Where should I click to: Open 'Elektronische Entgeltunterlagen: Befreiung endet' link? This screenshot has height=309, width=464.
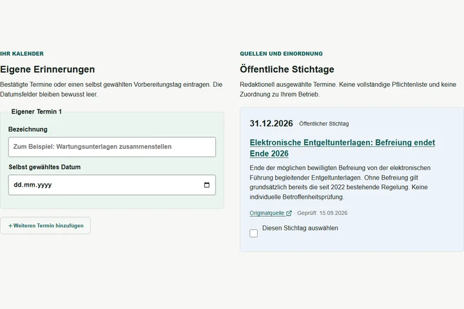click(342, 148)
